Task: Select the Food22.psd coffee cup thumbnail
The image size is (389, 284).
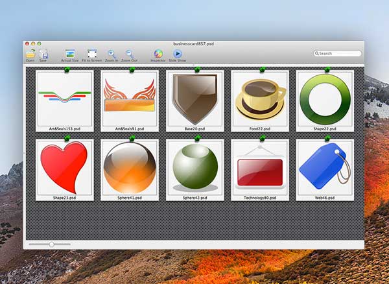Action: (260, 99)
